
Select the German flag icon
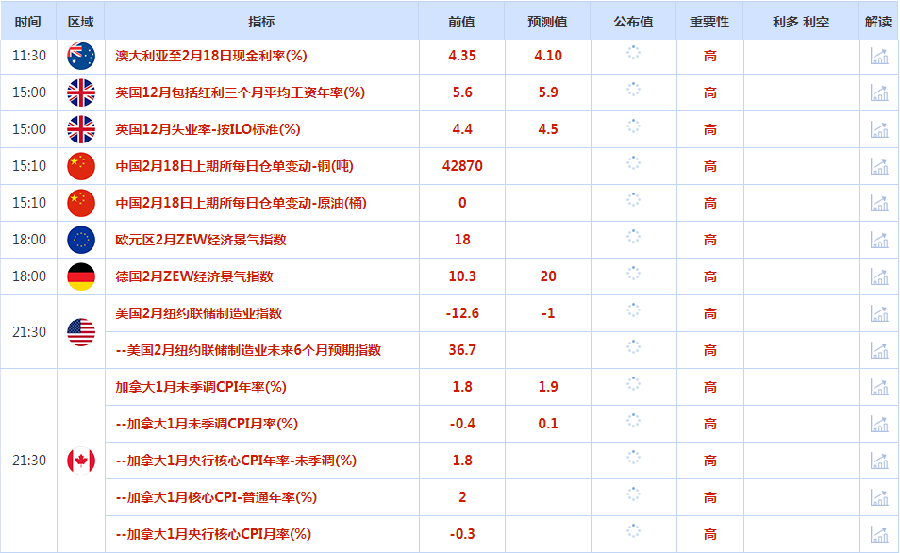point(81,276)
